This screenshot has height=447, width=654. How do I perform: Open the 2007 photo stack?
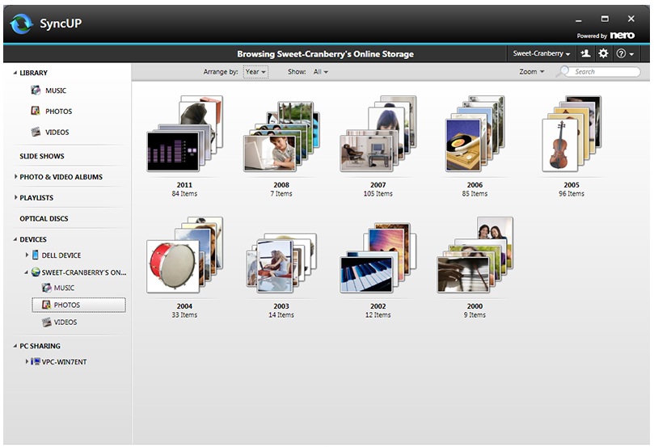tap(378, 133)
